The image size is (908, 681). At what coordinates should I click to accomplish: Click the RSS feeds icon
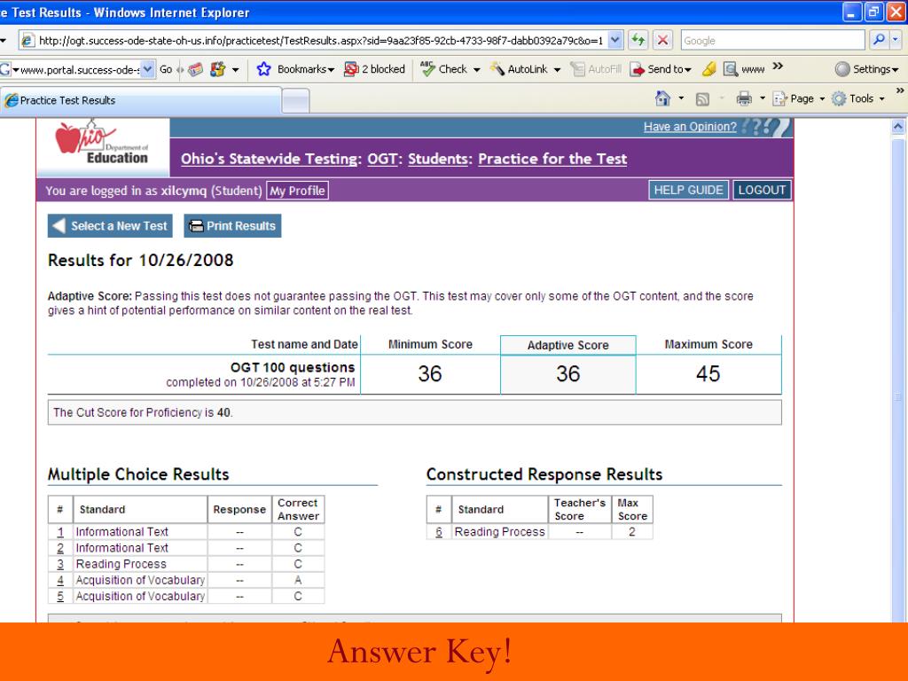coord(702,99)
